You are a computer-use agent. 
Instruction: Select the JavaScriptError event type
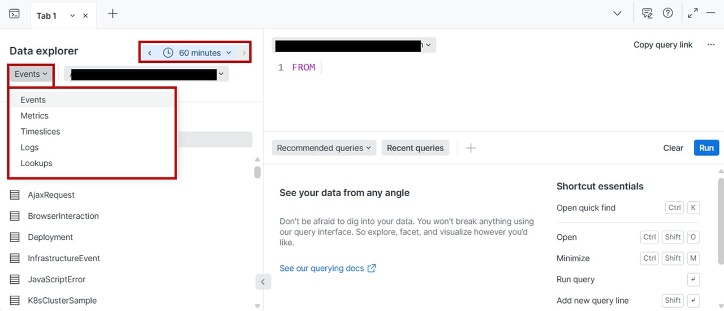click(57, 279)
